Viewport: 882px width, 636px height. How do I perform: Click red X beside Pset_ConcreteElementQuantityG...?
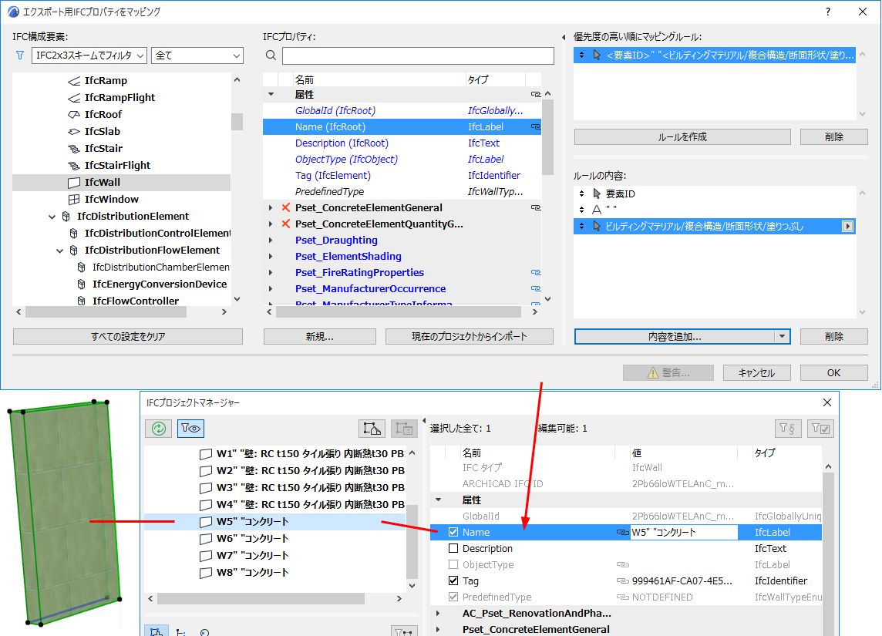(286, 224)
